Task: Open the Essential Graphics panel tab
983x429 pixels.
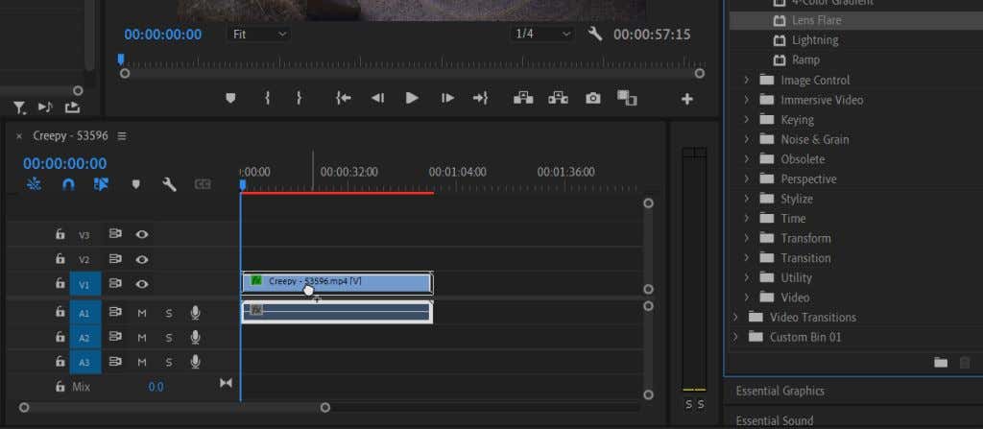Action: point(779,391)
